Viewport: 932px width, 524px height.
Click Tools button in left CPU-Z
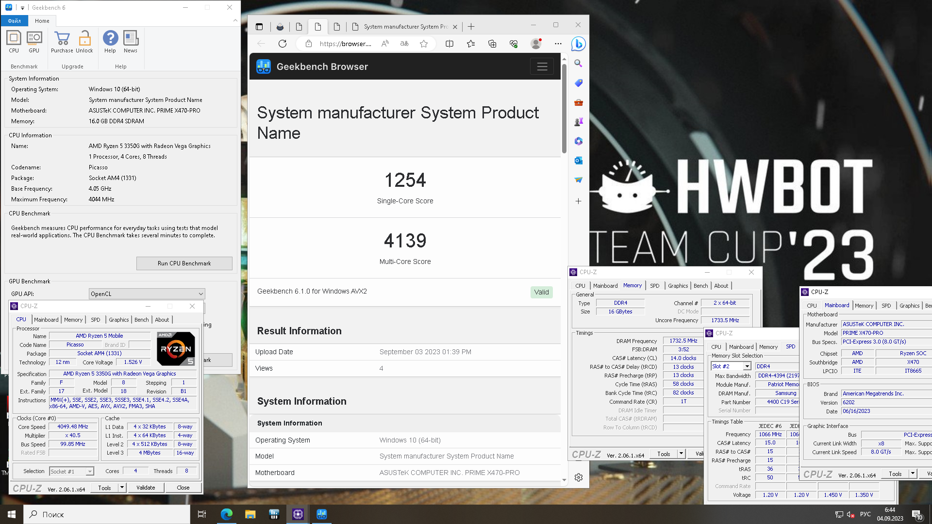click(104, 488)
